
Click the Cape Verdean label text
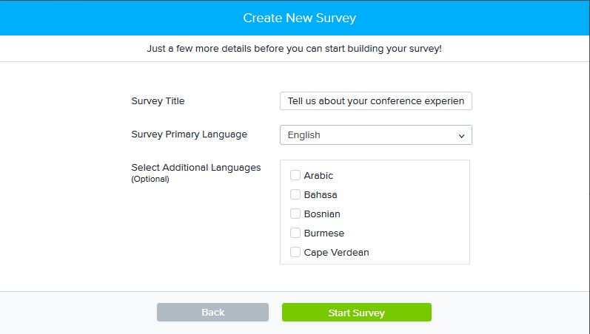click(336, 253)
